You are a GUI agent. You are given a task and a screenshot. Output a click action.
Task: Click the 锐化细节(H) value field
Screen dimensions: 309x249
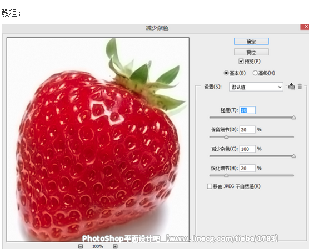(x=247, y=168)
